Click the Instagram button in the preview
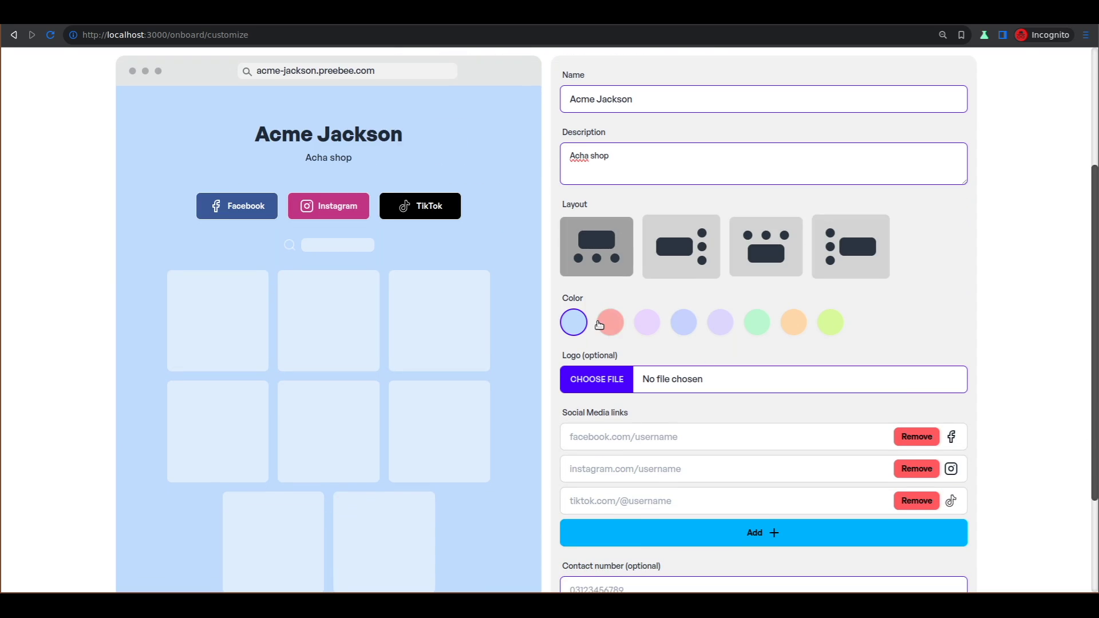 click(x=329, y=206)
